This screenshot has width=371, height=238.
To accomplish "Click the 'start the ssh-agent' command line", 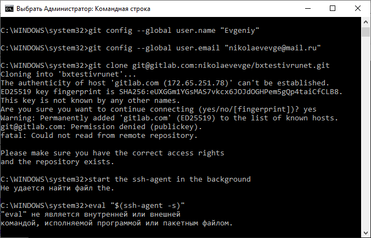I will click(125, 179).
